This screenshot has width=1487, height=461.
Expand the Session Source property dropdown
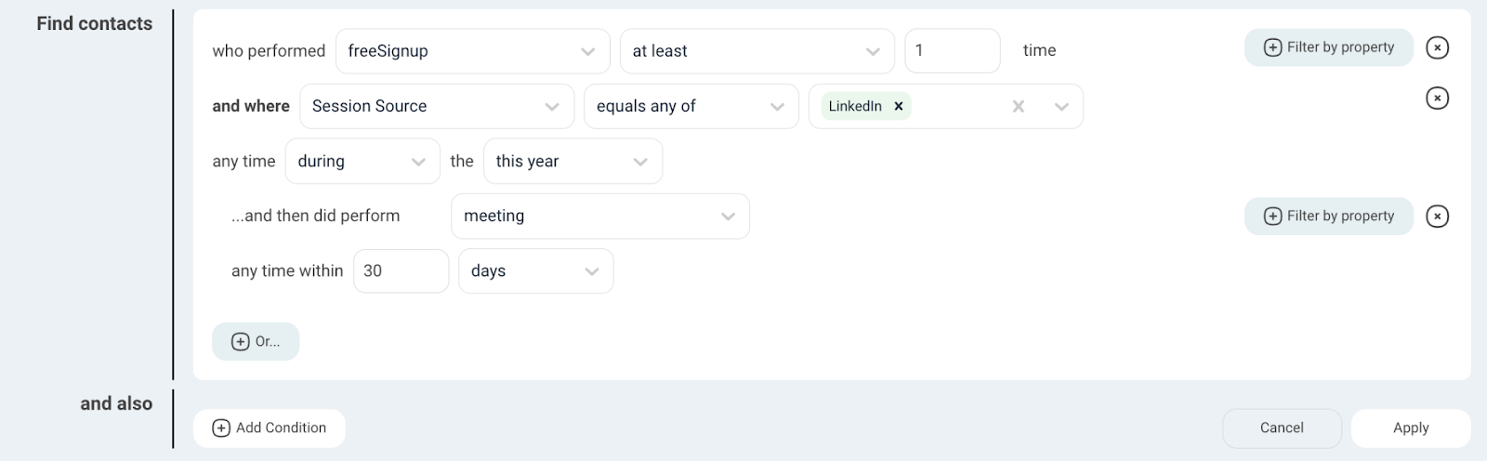pyautogui.click(x=436, y=106)
